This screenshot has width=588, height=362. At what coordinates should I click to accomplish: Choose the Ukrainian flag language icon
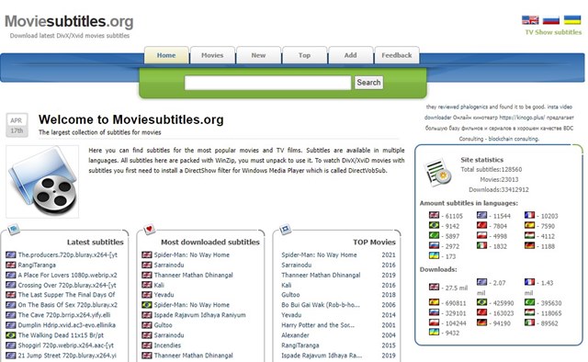click(572, 20)
